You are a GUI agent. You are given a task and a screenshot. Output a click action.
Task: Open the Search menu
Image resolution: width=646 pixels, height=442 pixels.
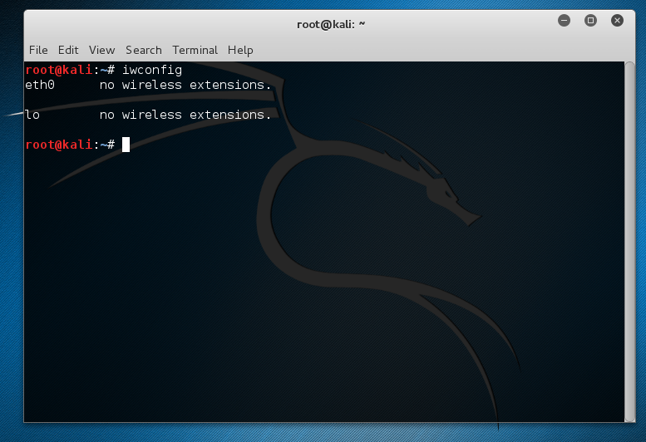coord(143,50)
